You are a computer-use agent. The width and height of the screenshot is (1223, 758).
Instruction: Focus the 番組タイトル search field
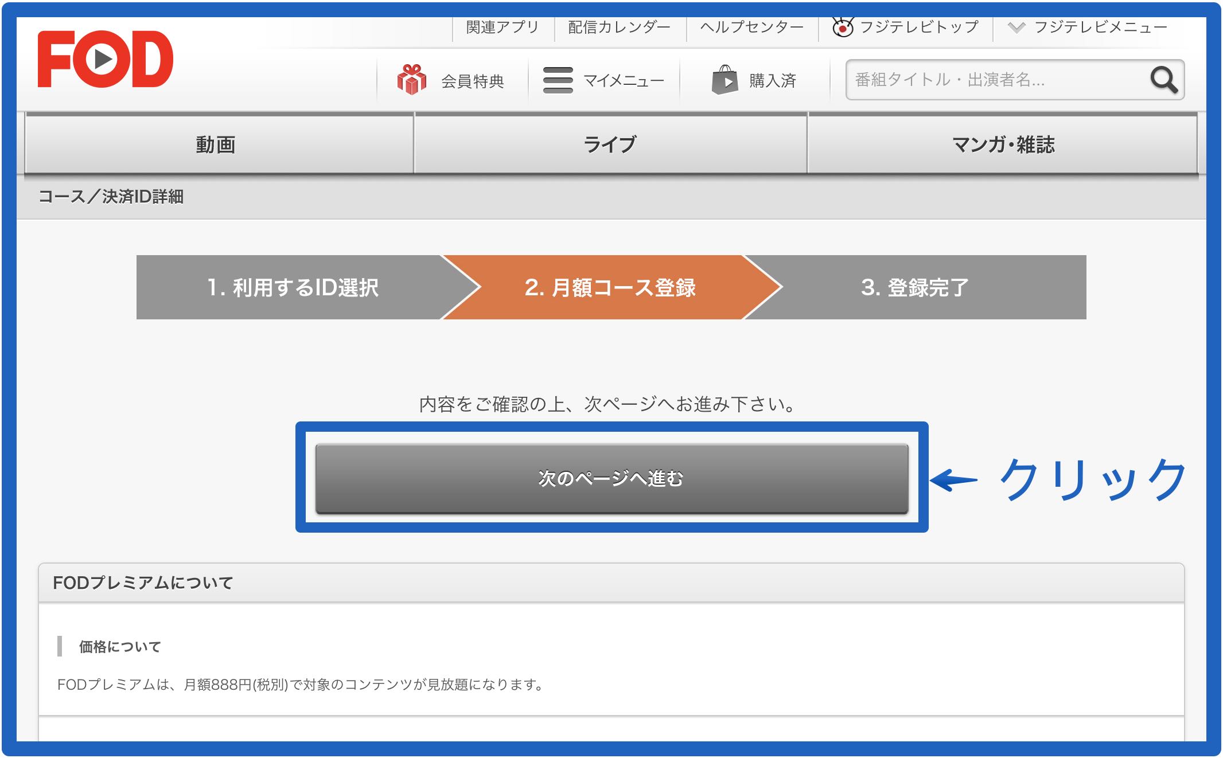(995, 80)
